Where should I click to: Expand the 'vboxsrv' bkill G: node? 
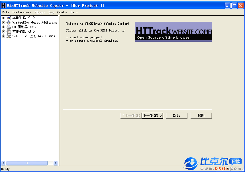3,36
